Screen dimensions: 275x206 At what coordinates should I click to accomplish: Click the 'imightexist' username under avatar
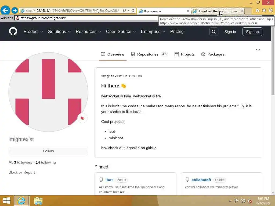(21, 139)
